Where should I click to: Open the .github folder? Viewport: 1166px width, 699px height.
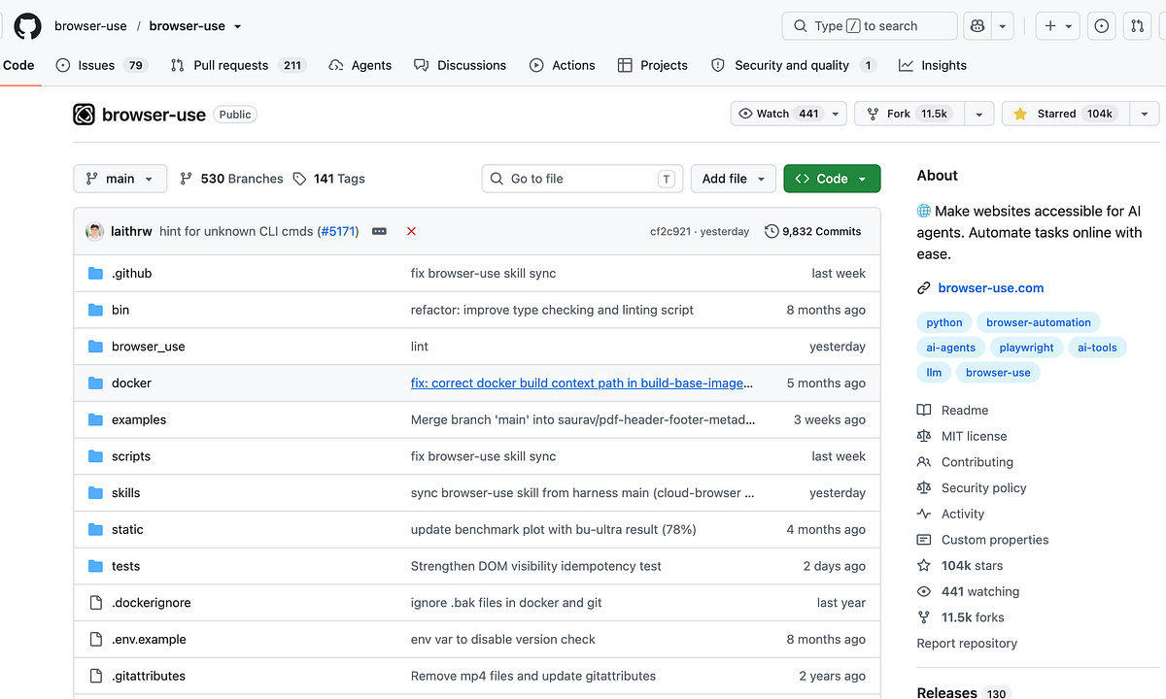[131, 273]
